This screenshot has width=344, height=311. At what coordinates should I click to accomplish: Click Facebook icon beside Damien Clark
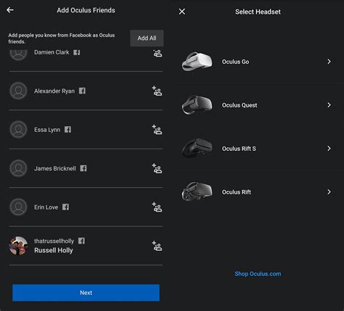pos(77,52)
